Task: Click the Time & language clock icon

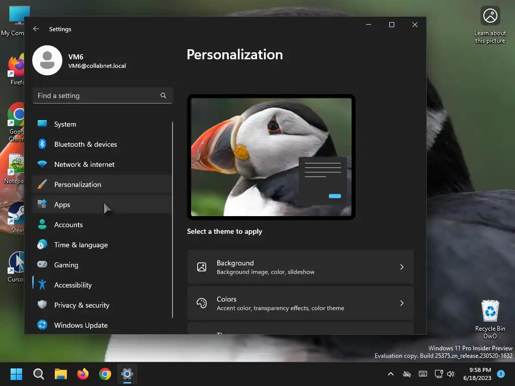Action: 42,245
